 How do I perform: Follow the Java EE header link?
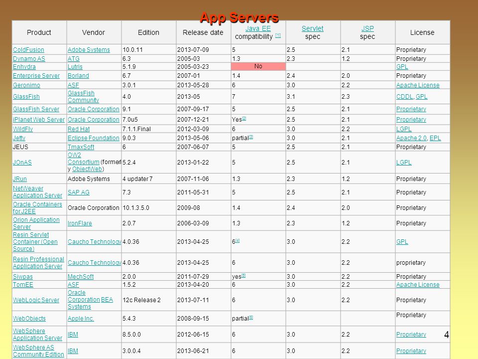point(258,28)
